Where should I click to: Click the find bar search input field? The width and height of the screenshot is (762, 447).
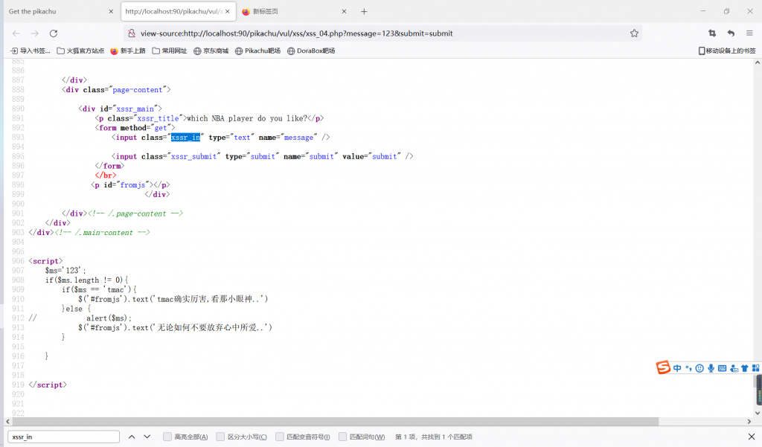[x=63, y=437]
